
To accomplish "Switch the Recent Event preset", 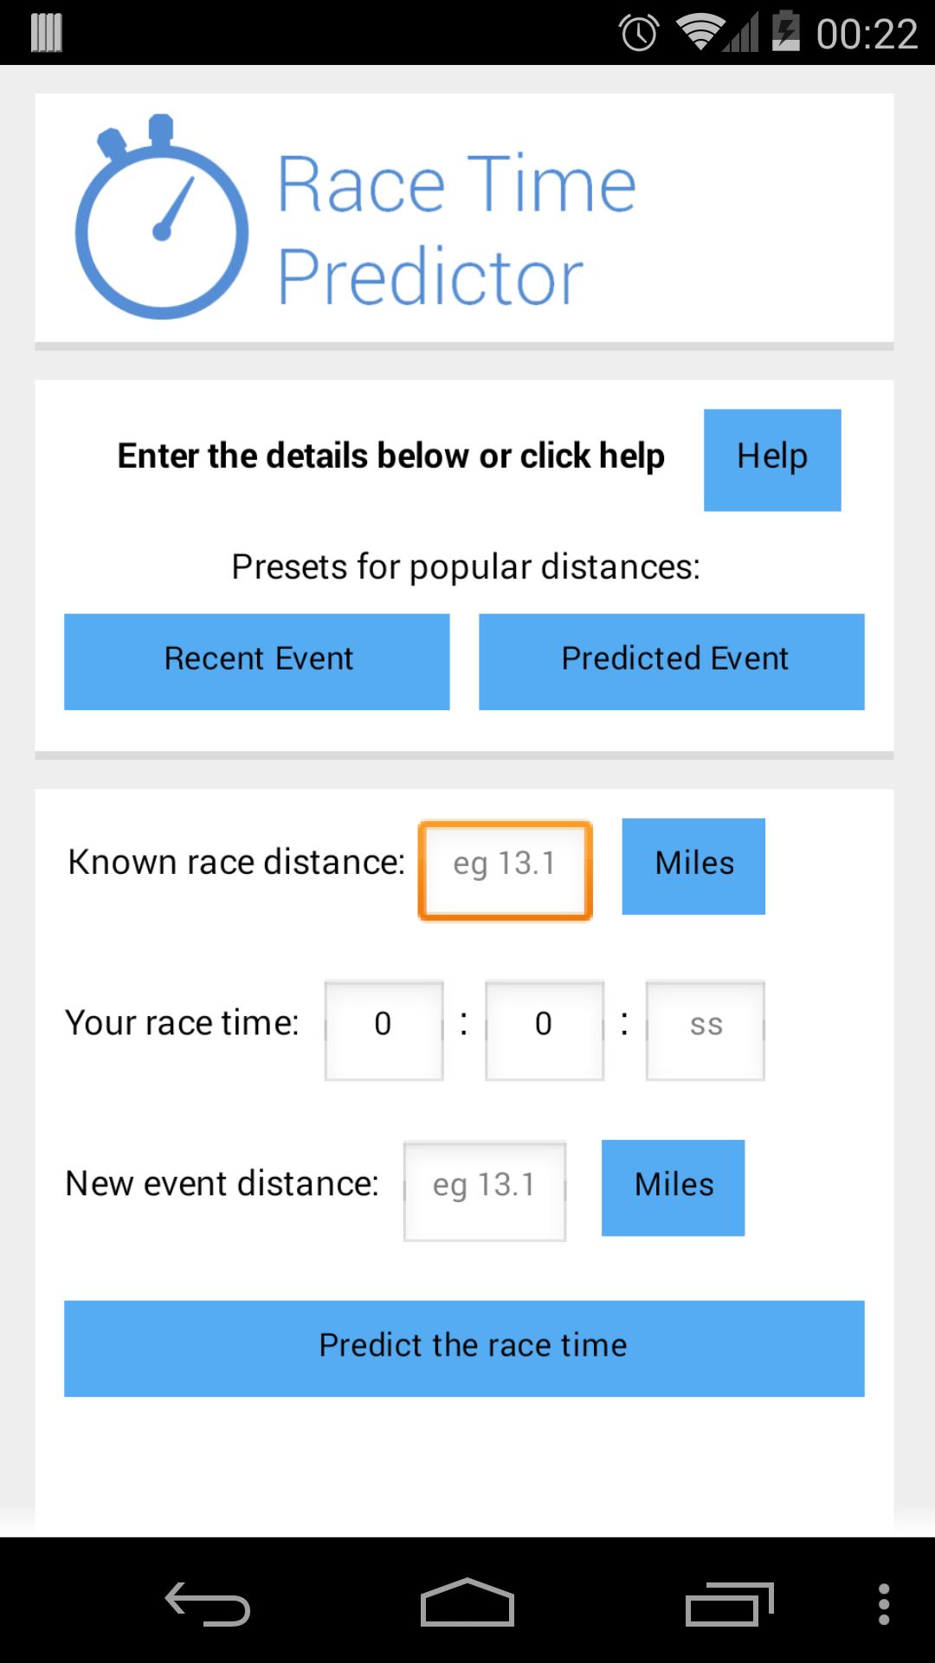I will 257,660.
